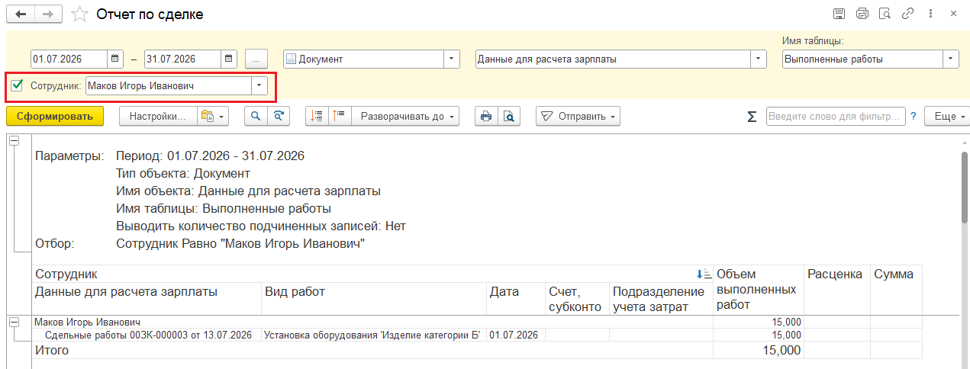970x369 pixels.
Task: Collapse the report parameters section
Action: (x=14, y=141)
